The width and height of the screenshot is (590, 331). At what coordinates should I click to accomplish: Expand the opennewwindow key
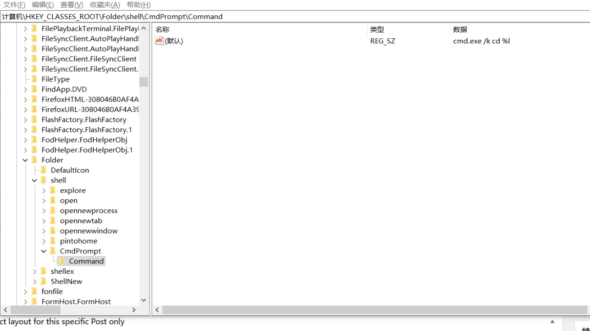point(44,231)
